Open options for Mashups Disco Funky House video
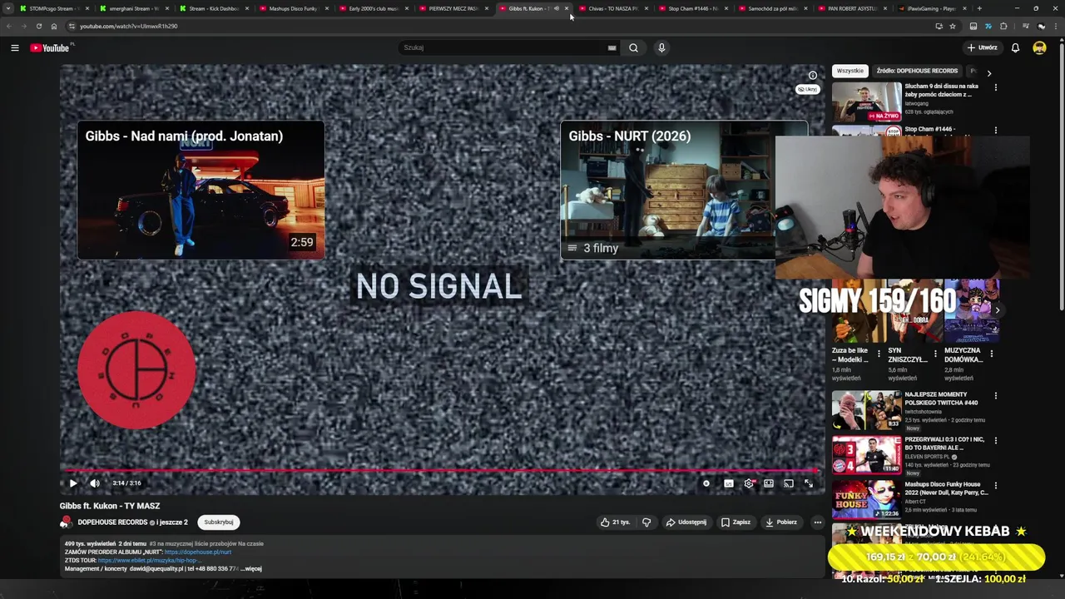The height and width of the screenshot is (599, 1065). click(995, 486)
